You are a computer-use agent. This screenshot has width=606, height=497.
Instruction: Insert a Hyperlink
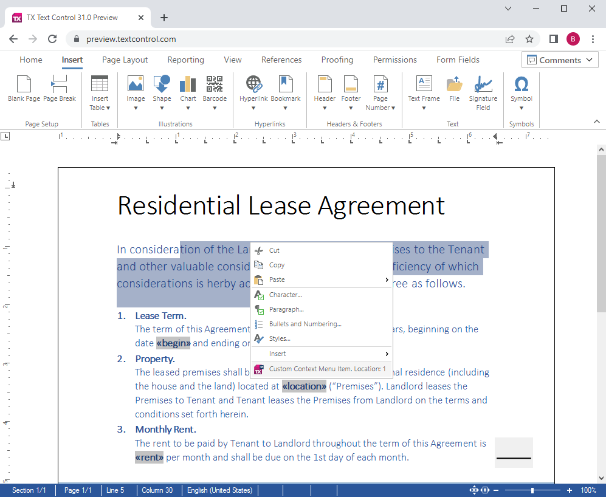pyautogui.click(x=253, y=90)
